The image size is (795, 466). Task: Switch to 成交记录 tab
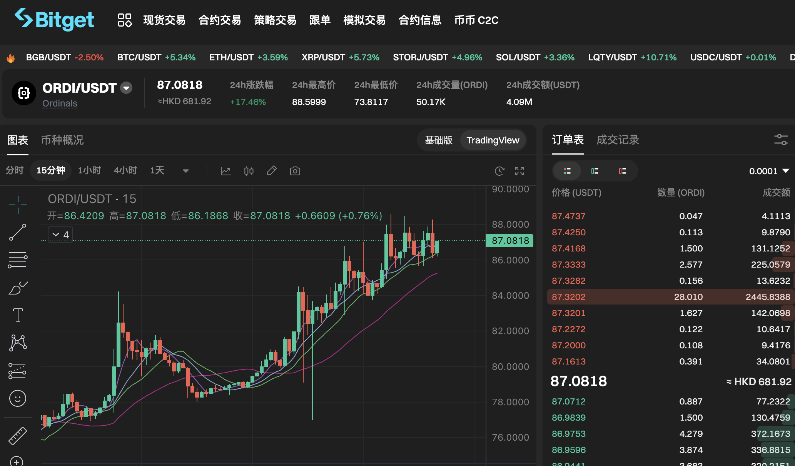pyautogui.click(x=618, y=140)
